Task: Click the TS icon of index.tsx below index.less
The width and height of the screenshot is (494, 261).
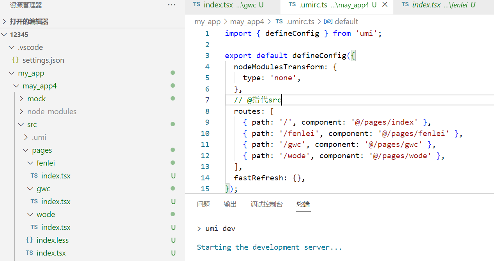Action: [x=30, y=253]
